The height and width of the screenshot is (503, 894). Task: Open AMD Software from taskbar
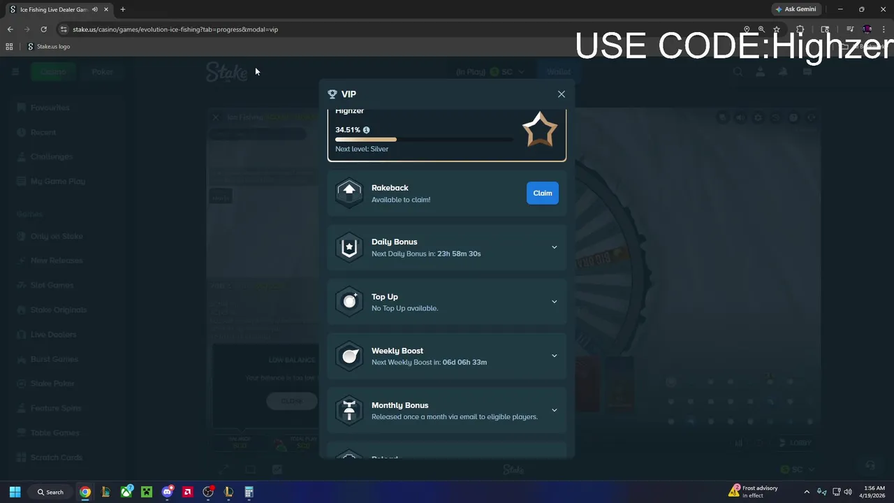(188, 492)
